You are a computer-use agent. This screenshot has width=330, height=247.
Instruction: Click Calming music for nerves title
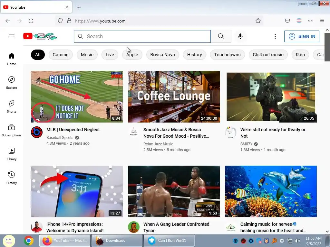273,227
